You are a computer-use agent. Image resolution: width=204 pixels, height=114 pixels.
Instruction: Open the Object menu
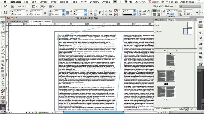pos(64,2)
